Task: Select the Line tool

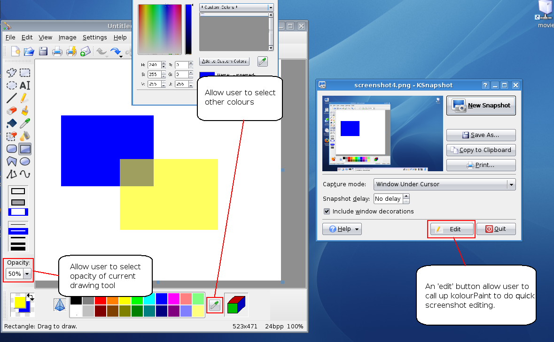Action: pos(12,98)
